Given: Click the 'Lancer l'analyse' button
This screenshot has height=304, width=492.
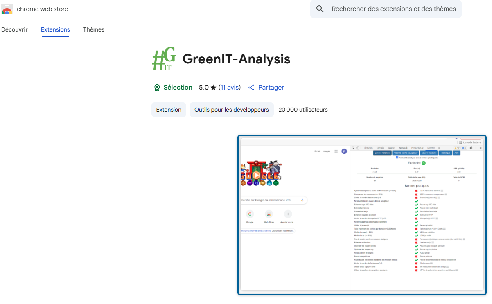Looking at the screenshot, I should (x=382, y=153).
